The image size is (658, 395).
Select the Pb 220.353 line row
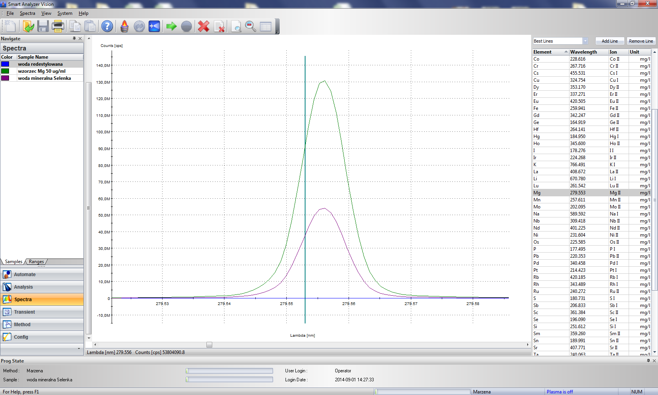click(x=591, y=256)
